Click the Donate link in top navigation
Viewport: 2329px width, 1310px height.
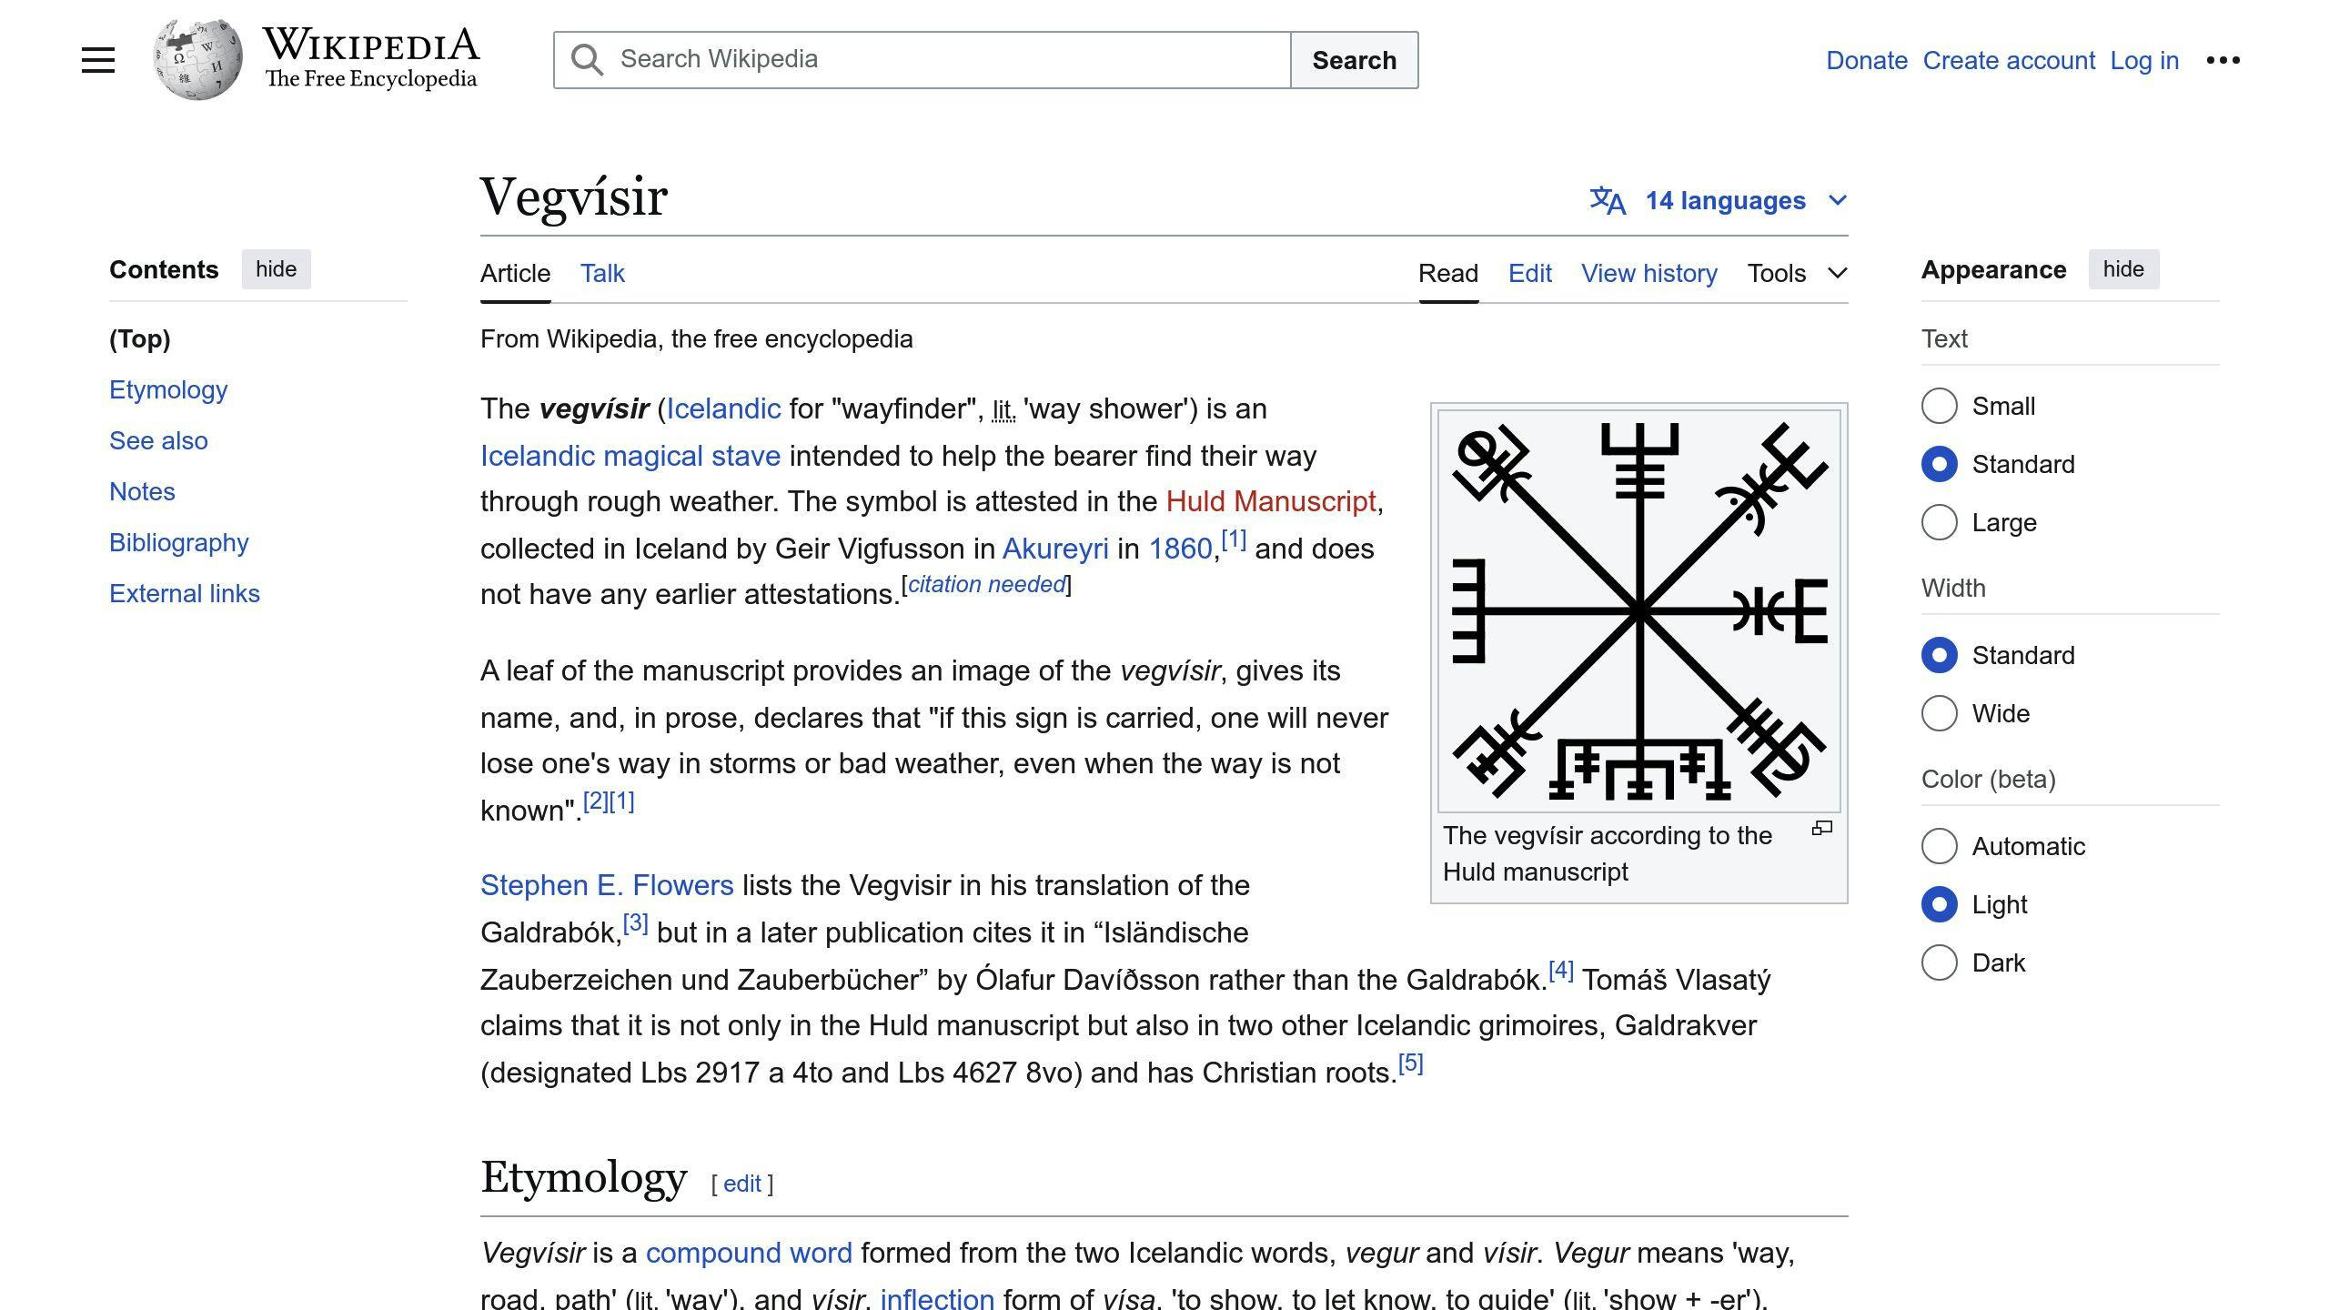1867,59
